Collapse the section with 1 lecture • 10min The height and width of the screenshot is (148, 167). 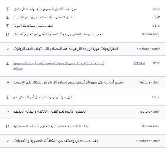[8, 49]
